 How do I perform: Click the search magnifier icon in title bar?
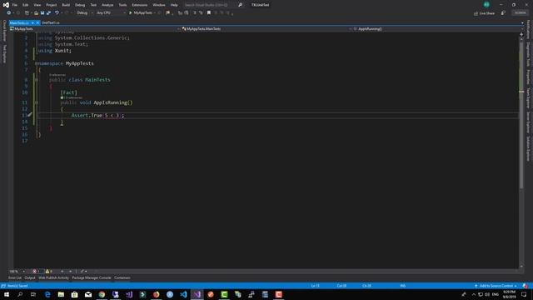tap(241, 5)
